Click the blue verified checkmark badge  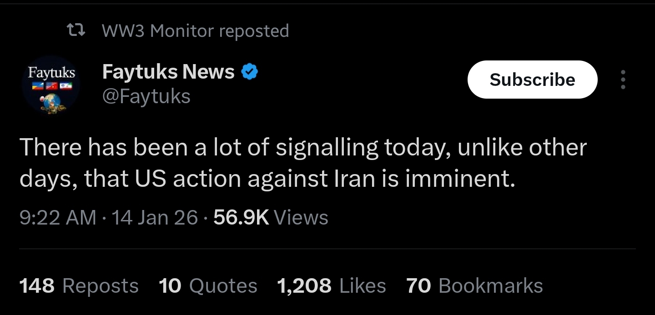pyautogui.click(x=249, y=72)
